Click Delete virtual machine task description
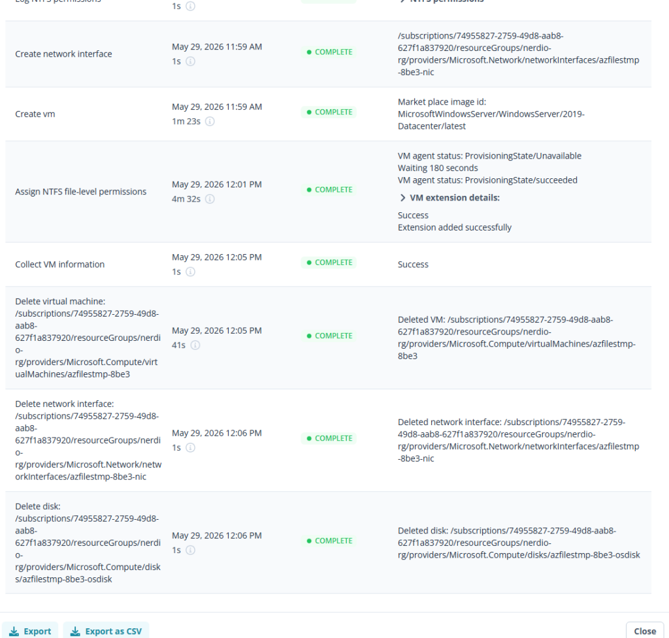This screenshot has height=638, width=669. pos(88,338)
